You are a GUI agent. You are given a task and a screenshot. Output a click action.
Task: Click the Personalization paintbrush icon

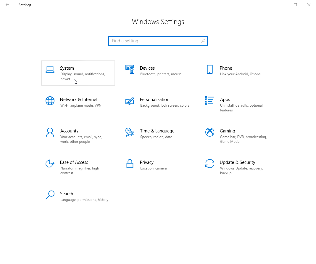(130, 101)
